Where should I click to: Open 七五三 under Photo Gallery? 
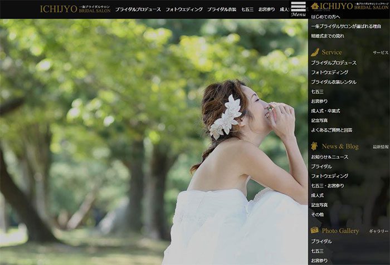pyautogui.click(x=317, y=251)
